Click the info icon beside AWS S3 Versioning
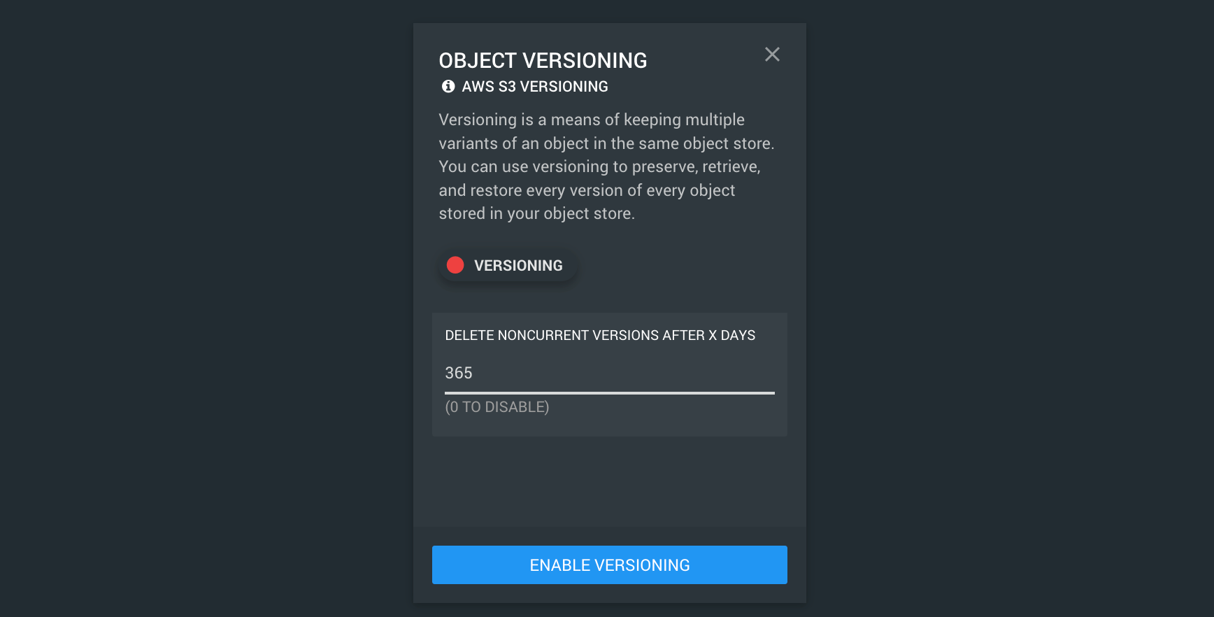Viewport: 1214px width, 617px height. (x=448, y=87)
